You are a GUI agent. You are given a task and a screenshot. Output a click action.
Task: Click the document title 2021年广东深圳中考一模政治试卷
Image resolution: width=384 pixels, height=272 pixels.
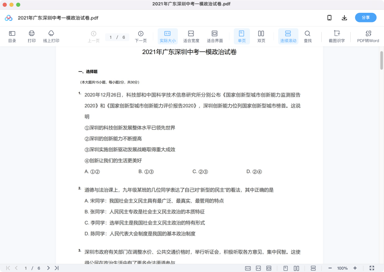[x=189, y=52]
